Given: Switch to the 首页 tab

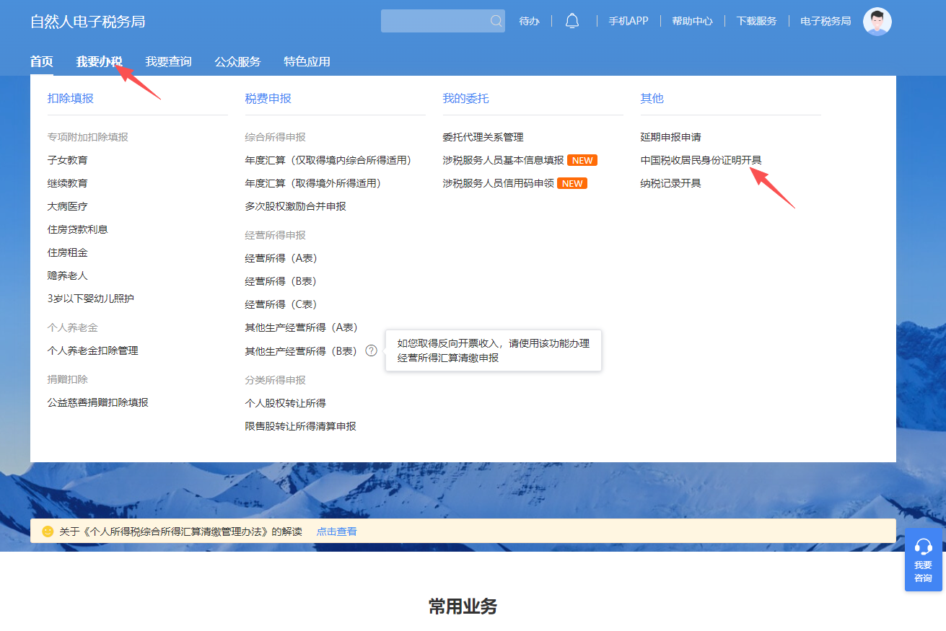Looking at the screenshot, I should click(x=40, y=61).
